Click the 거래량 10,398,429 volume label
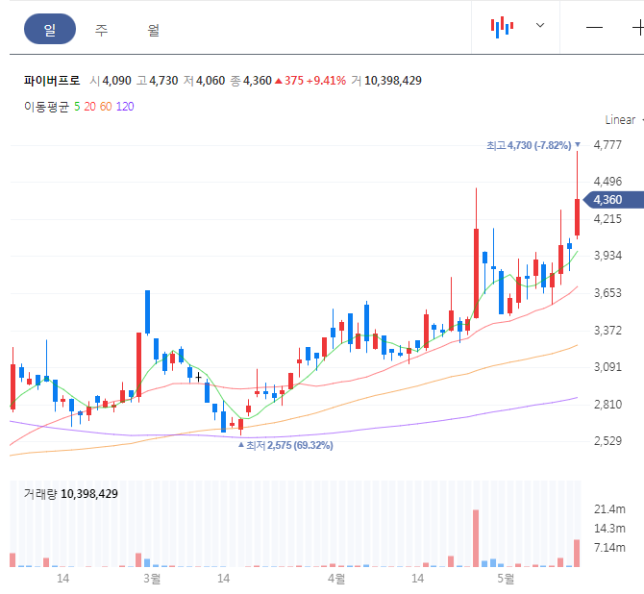The image size is (644, 594). tap(70, 494)
